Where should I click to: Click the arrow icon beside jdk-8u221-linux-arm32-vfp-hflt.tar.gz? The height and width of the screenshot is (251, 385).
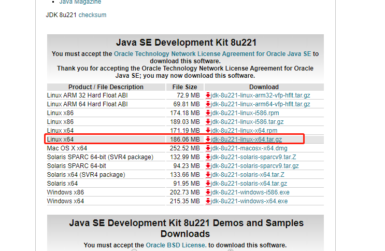point(208,95)
